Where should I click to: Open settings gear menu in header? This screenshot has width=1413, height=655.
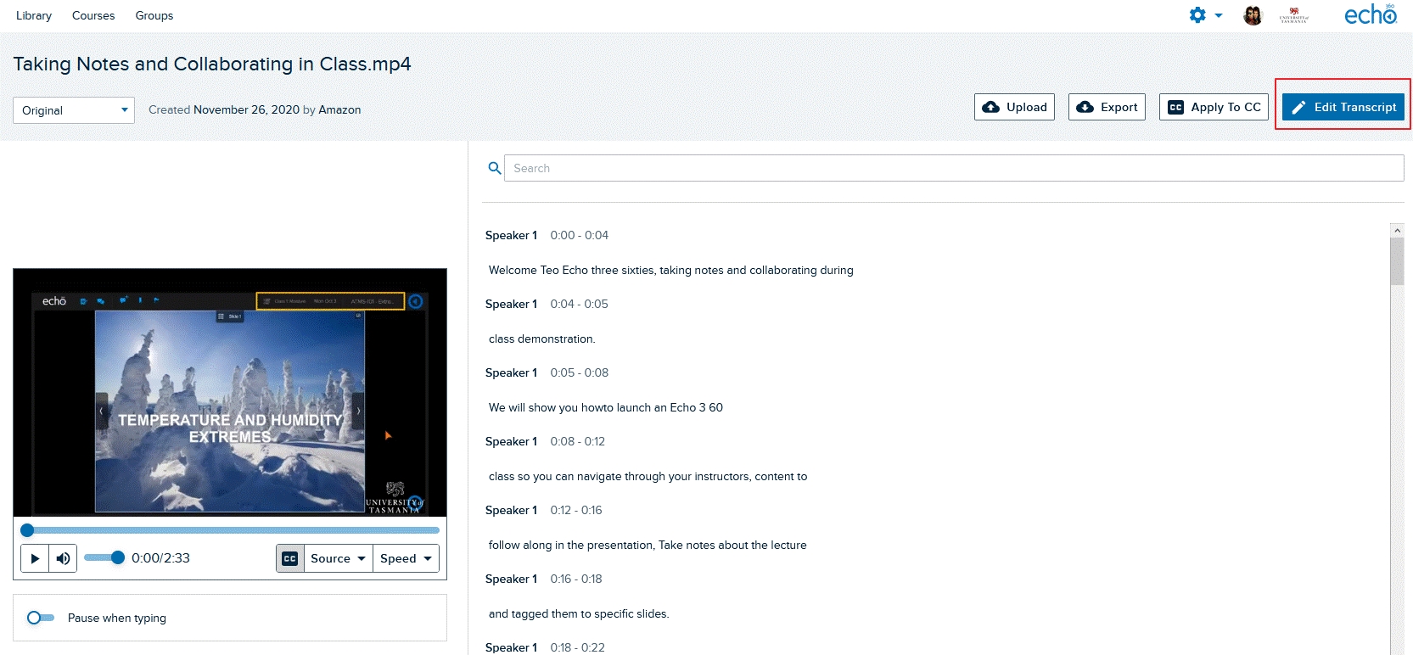(x=1205, y=15)
